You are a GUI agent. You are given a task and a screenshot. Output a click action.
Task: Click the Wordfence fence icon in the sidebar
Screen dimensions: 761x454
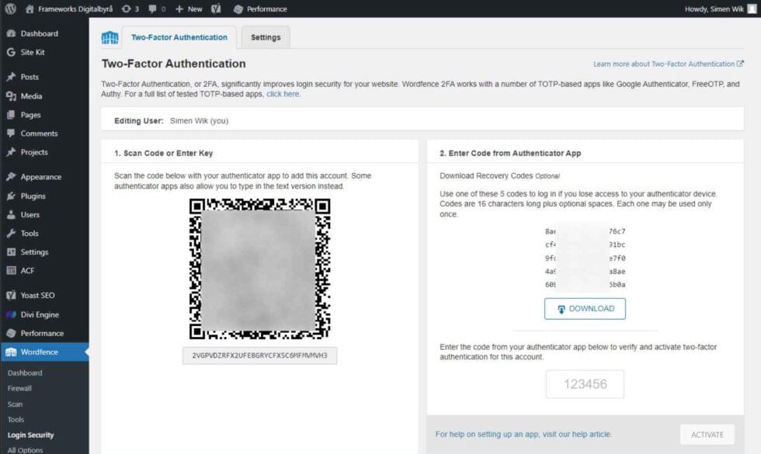pos(11,352)
